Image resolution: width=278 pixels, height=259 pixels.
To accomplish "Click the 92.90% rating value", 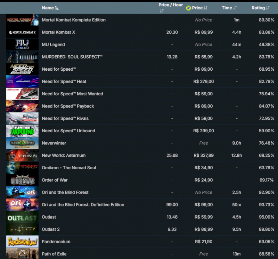I will pyautogui.click(x=266, y=193).
